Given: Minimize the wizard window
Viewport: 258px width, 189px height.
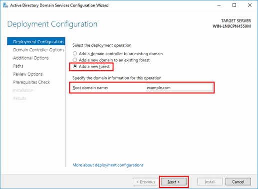Looking at the screenshot, I should click(x=219, y=5).
